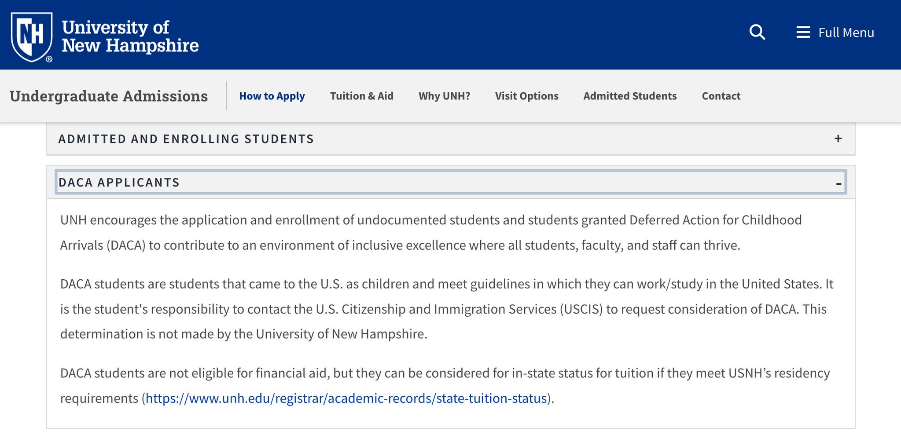Click minus icon on DACA Applicants
The height and width of the screenshot is (435, 901).
click(838, 183)
